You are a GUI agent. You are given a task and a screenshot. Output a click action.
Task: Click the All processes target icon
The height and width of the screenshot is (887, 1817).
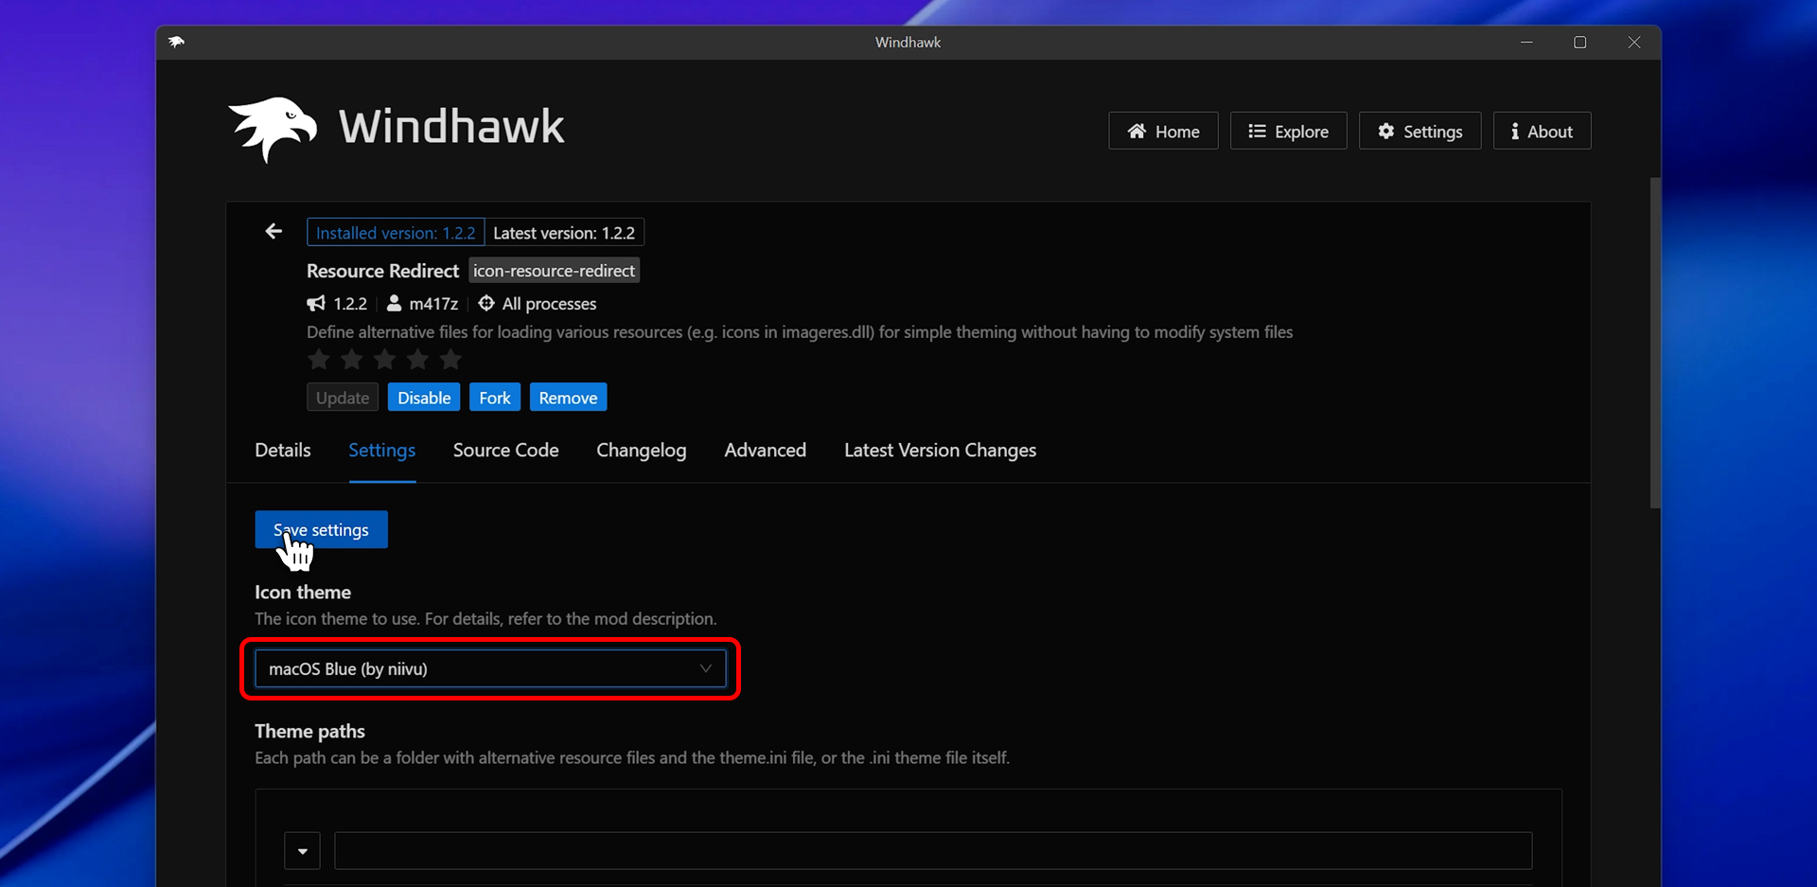pyautogui.click(x=486, y=304)
